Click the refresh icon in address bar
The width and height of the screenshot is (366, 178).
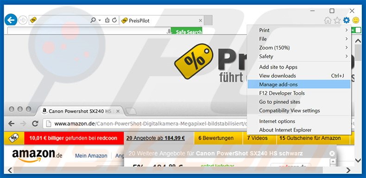pos(114,20)
